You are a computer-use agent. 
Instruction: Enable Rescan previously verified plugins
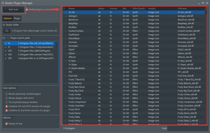(6, 94)
